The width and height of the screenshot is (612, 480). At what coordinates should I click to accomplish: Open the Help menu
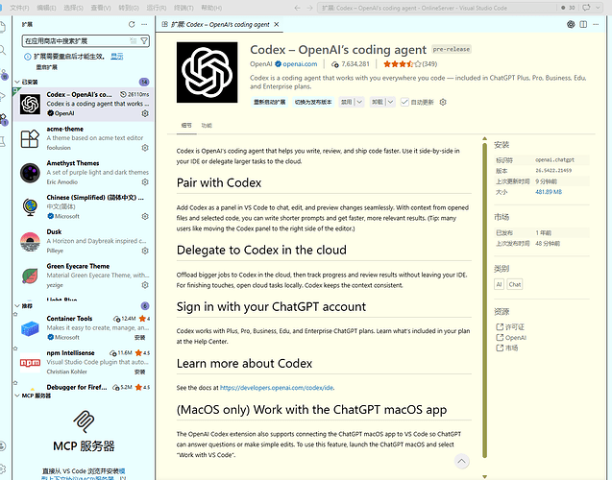tap(211, 8)
